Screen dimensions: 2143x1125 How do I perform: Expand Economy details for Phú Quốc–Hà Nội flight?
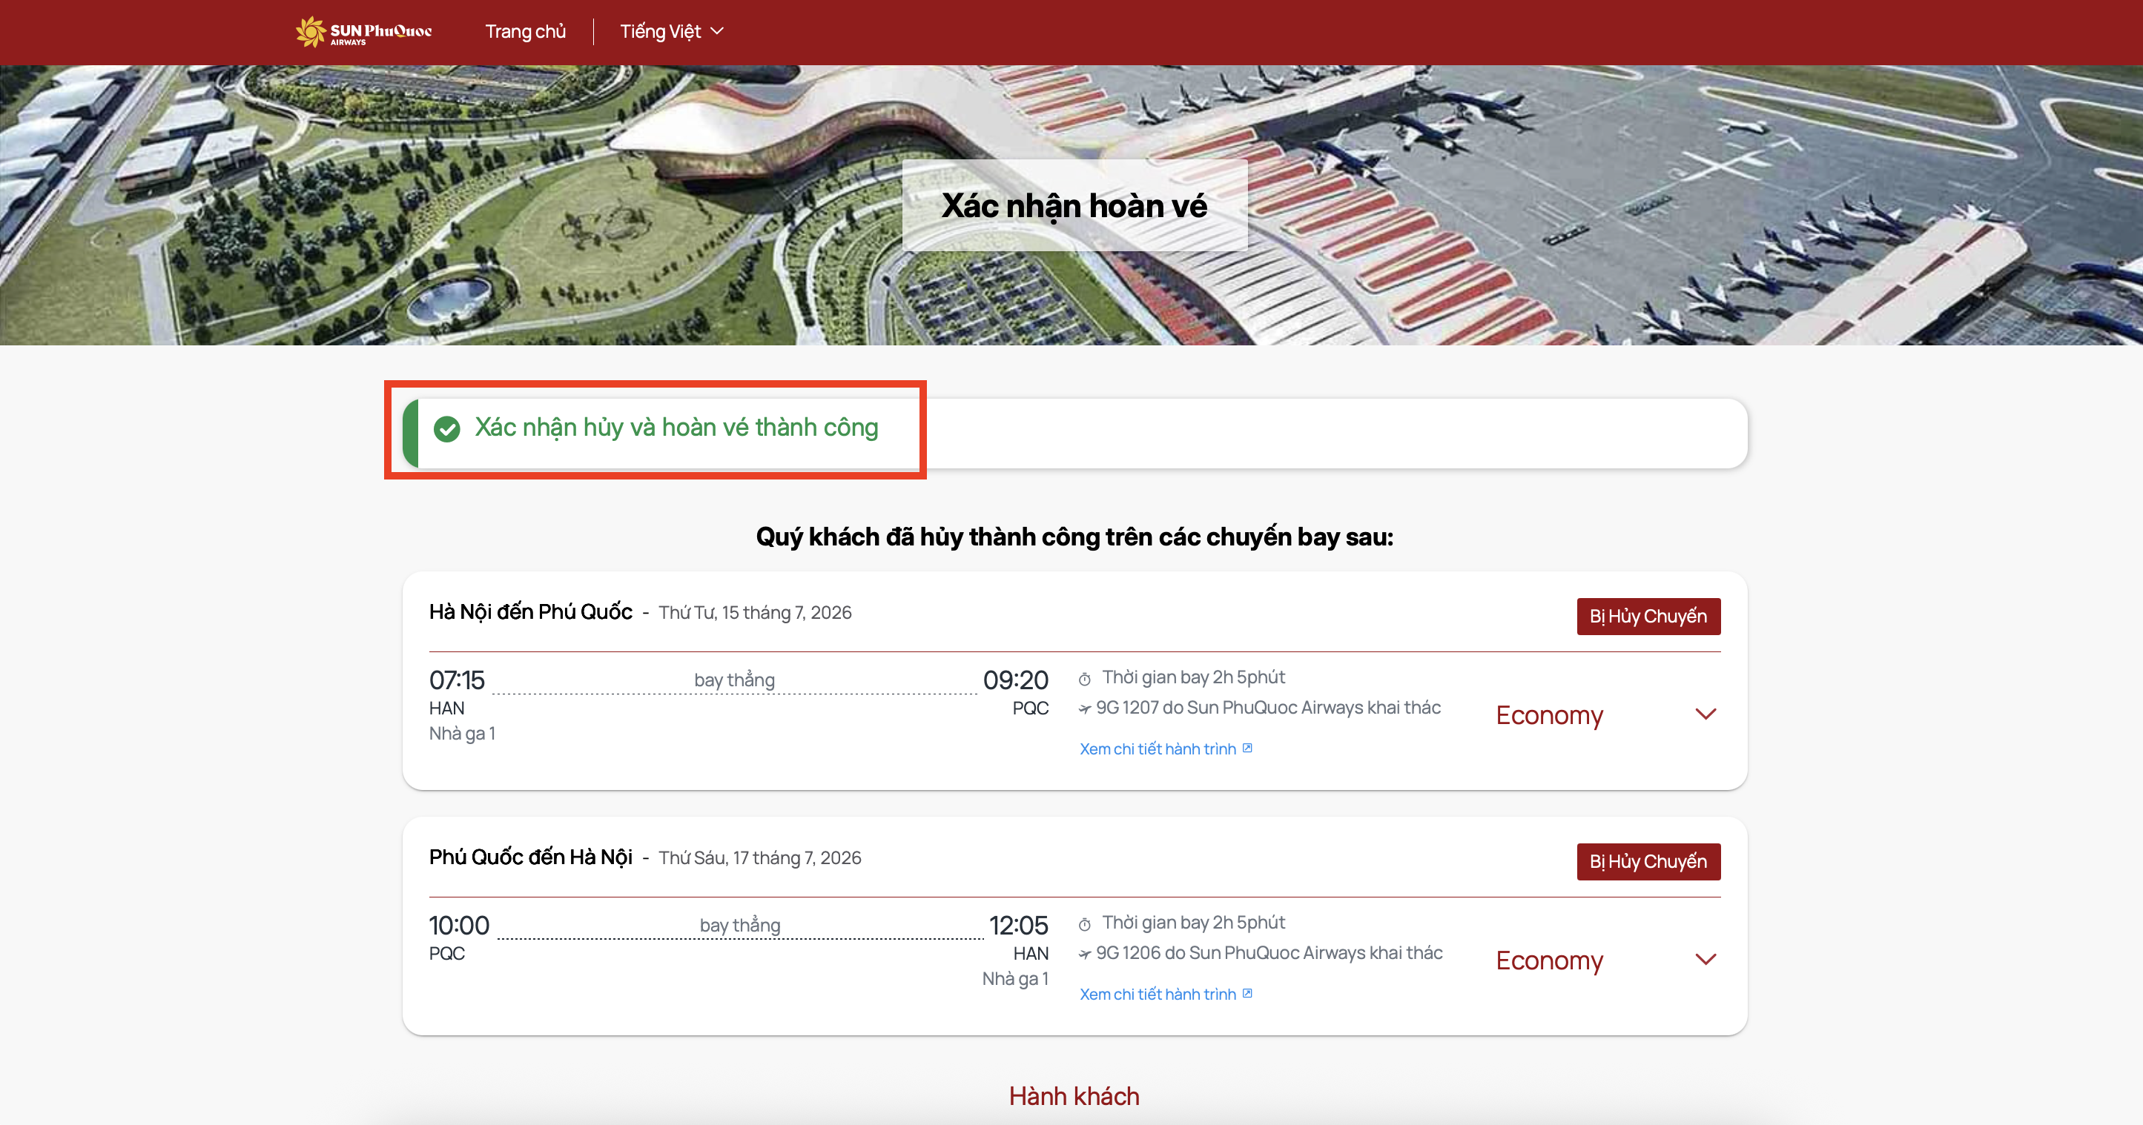(1706, 960)
